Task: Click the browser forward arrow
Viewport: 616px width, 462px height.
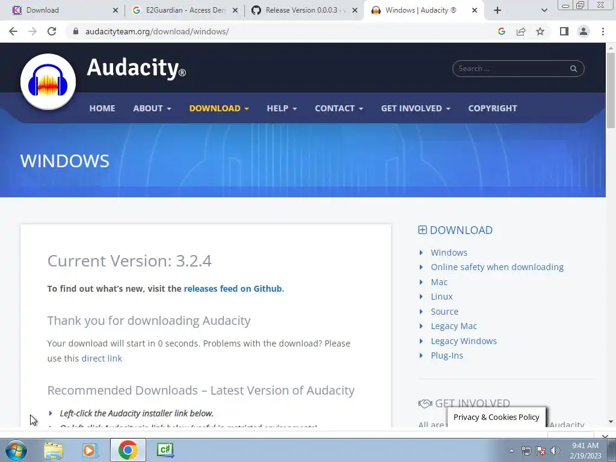Action: point(32,31)
